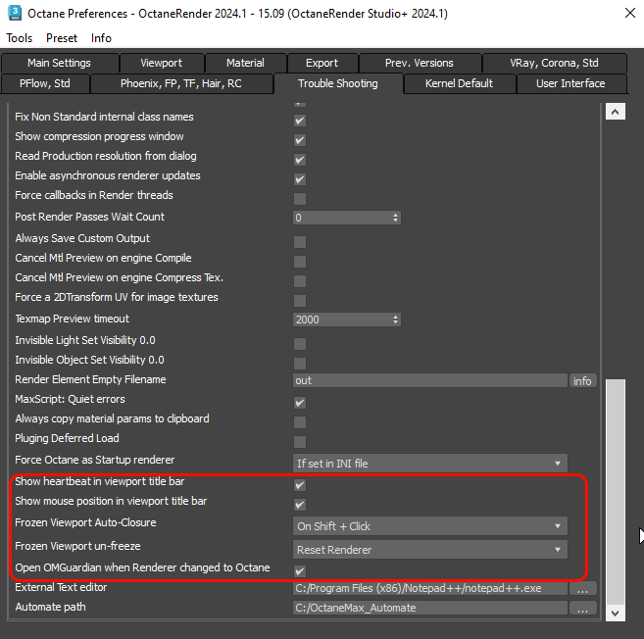Viewport: 644px width, 639px height.
Task: Click the Octane app icon in title bar
Action: [x=15, y=14]
